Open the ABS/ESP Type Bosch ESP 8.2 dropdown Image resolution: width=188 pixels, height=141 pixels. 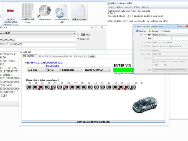(x=170, y=35)
